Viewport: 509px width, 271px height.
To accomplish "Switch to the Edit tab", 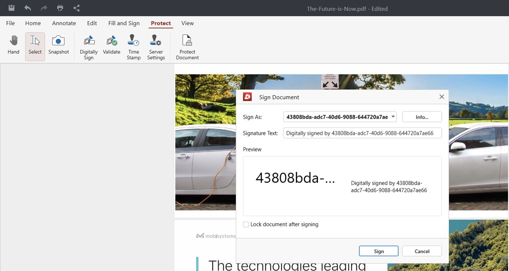I will 92,23.
